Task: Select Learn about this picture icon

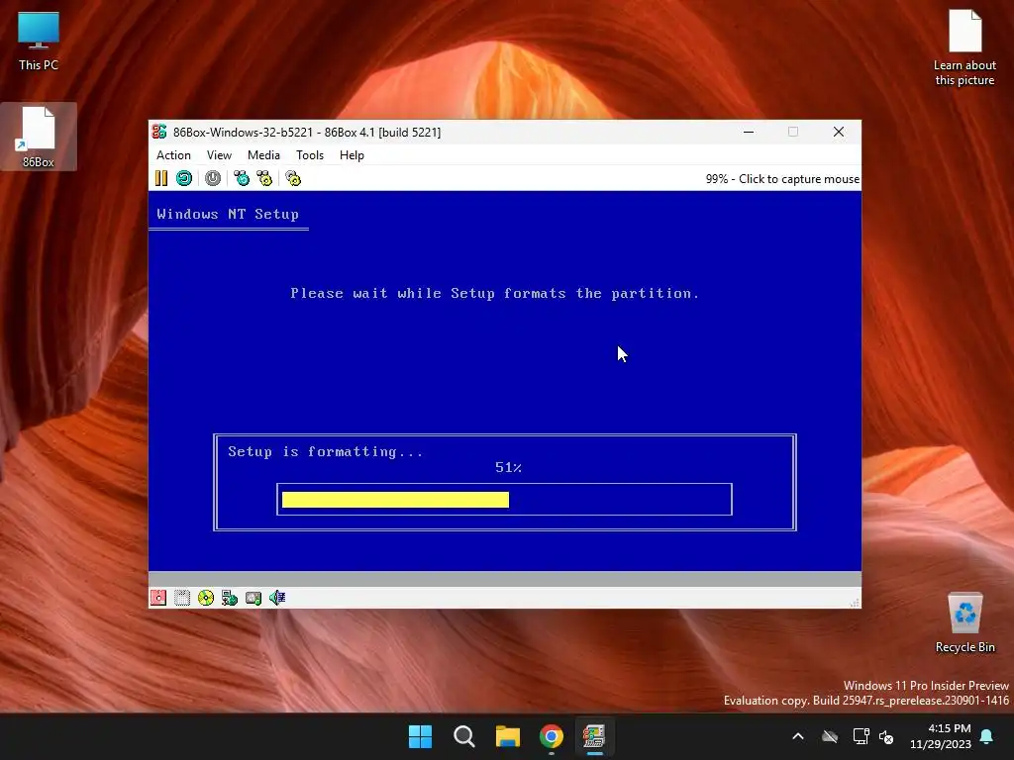Action: 964,47
